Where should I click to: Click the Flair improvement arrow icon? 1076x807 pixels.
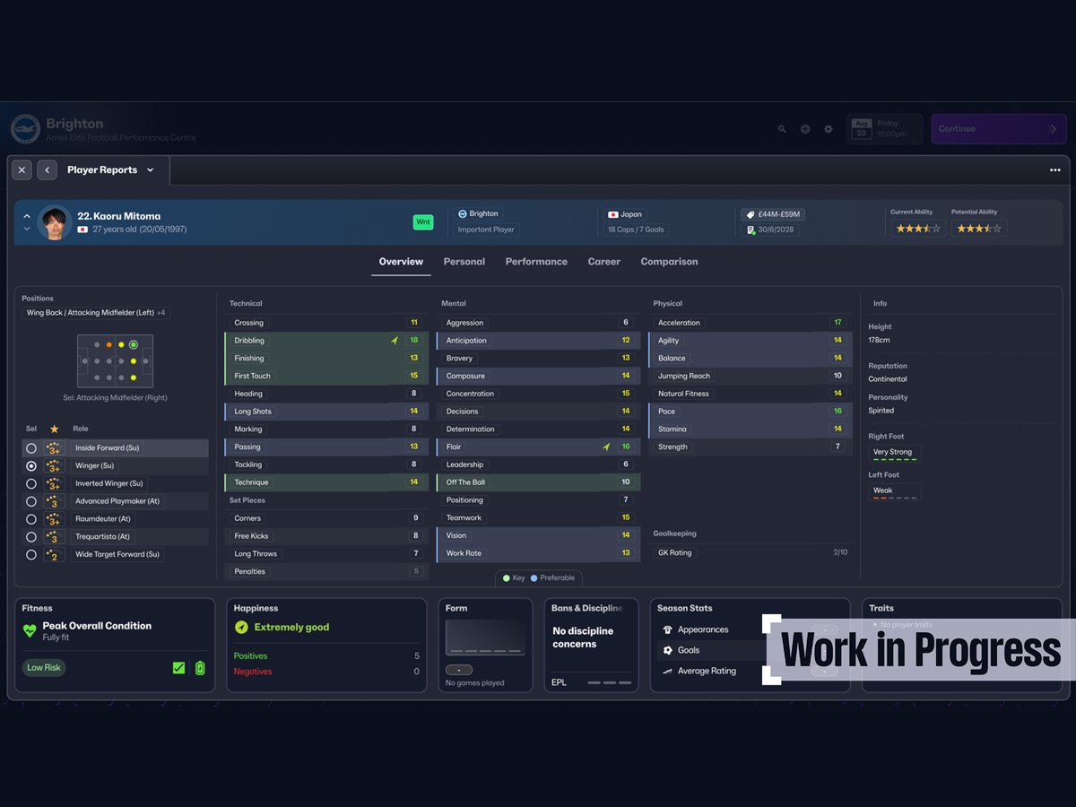[x=606, y=447]
